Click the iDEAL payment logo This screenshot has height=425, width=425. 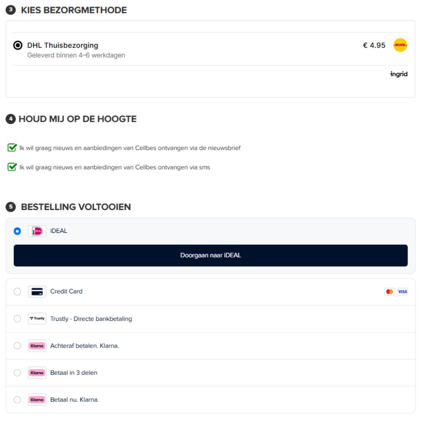click(37, 231)
